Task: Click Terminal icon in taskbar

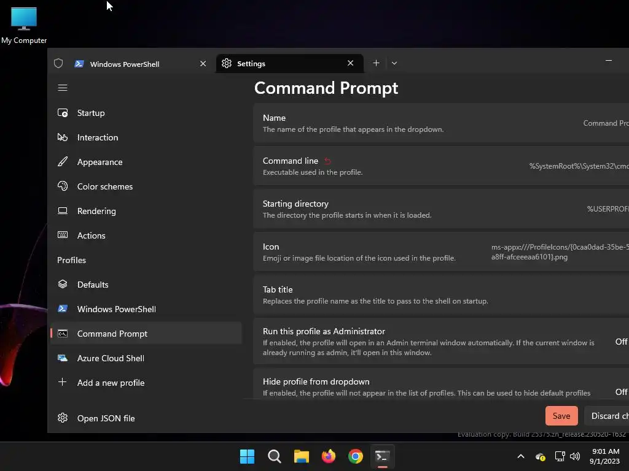Action: point(382,456)
